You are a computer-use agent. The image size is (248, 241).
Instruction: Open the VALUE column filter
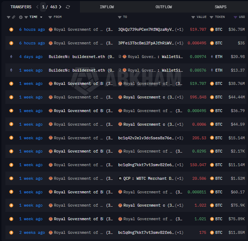[193, 17]
